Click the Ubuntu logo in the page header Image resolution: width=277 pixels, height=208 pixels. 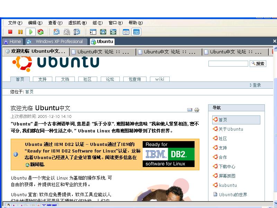(56, 64)
